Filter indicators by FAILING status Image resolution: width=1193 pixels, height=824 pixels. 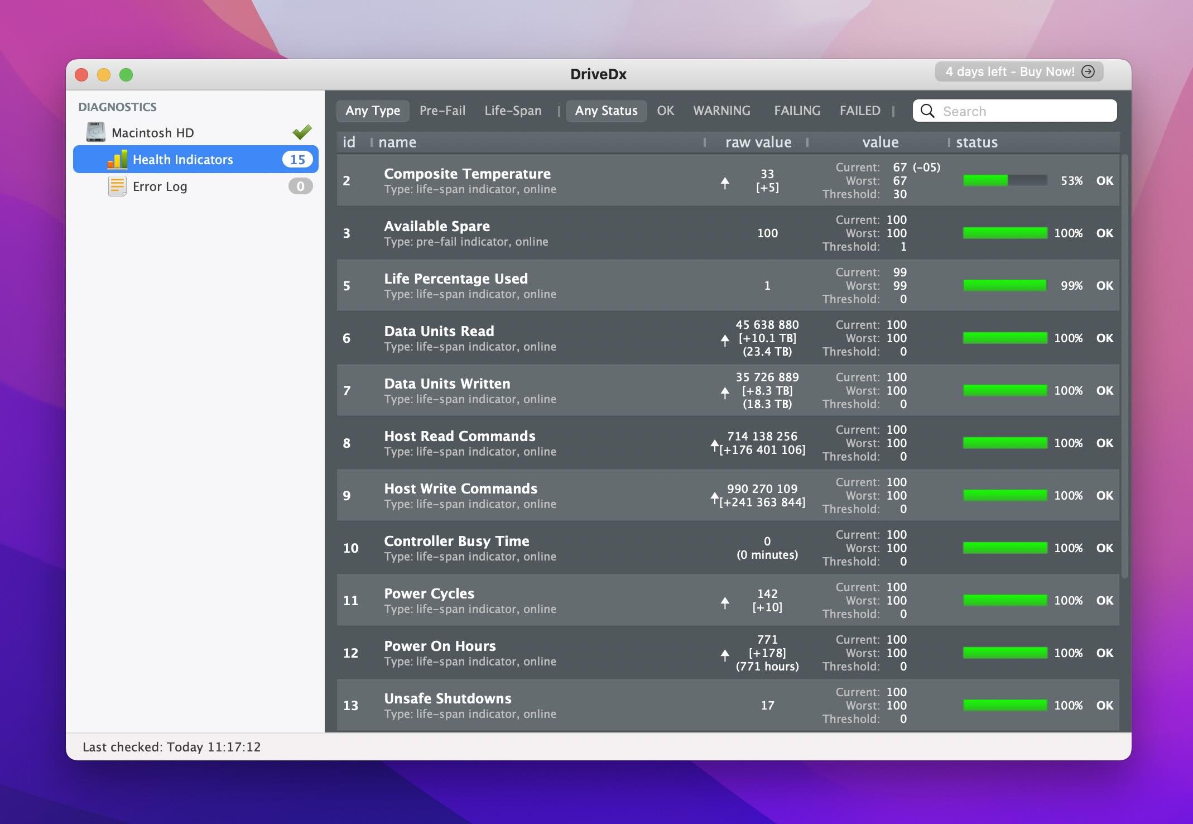[x=797, y=111]
